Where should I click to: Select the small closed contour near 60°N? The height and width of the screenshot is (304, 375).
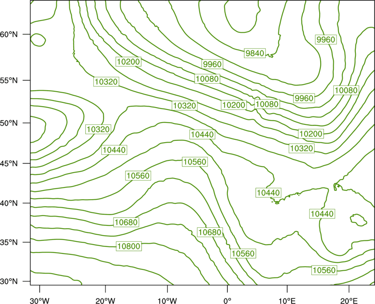(38, 40)
